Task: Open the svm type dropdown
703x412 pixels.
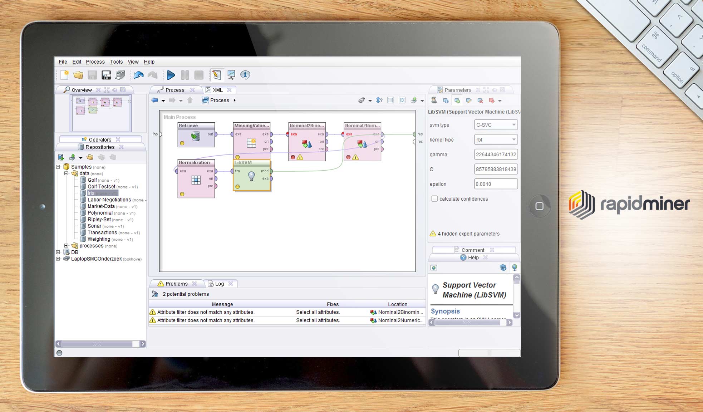Action: [496, 125]
